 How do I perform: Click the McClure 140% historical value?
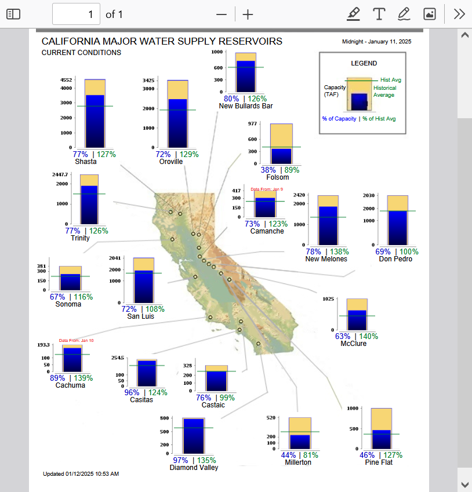pyautogui.click(x=369, y=336)
